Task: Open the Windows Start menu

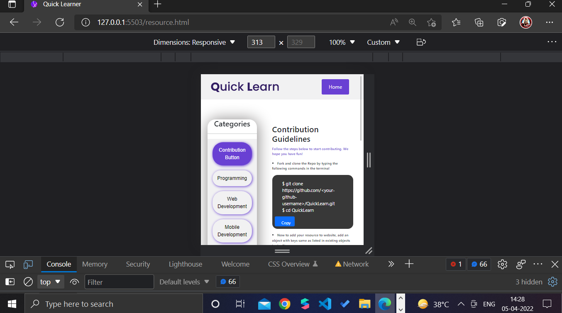Action: 12,304
